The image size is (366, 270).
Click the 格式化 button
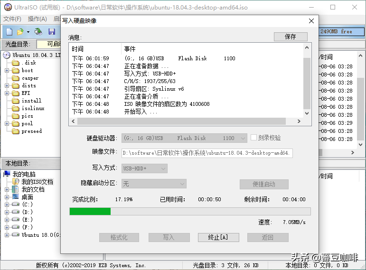click(119, 238)
